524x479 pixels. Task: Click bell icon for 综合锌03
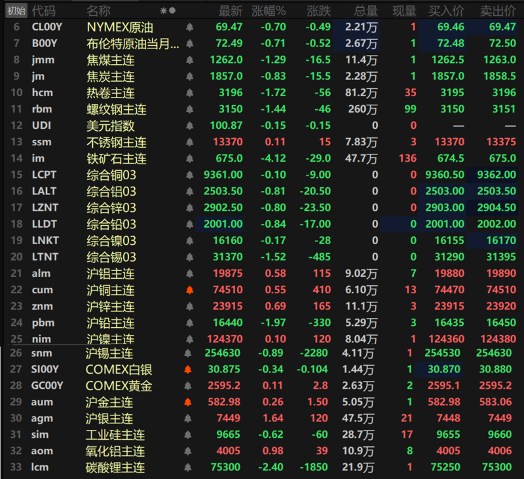coord(189,208)
